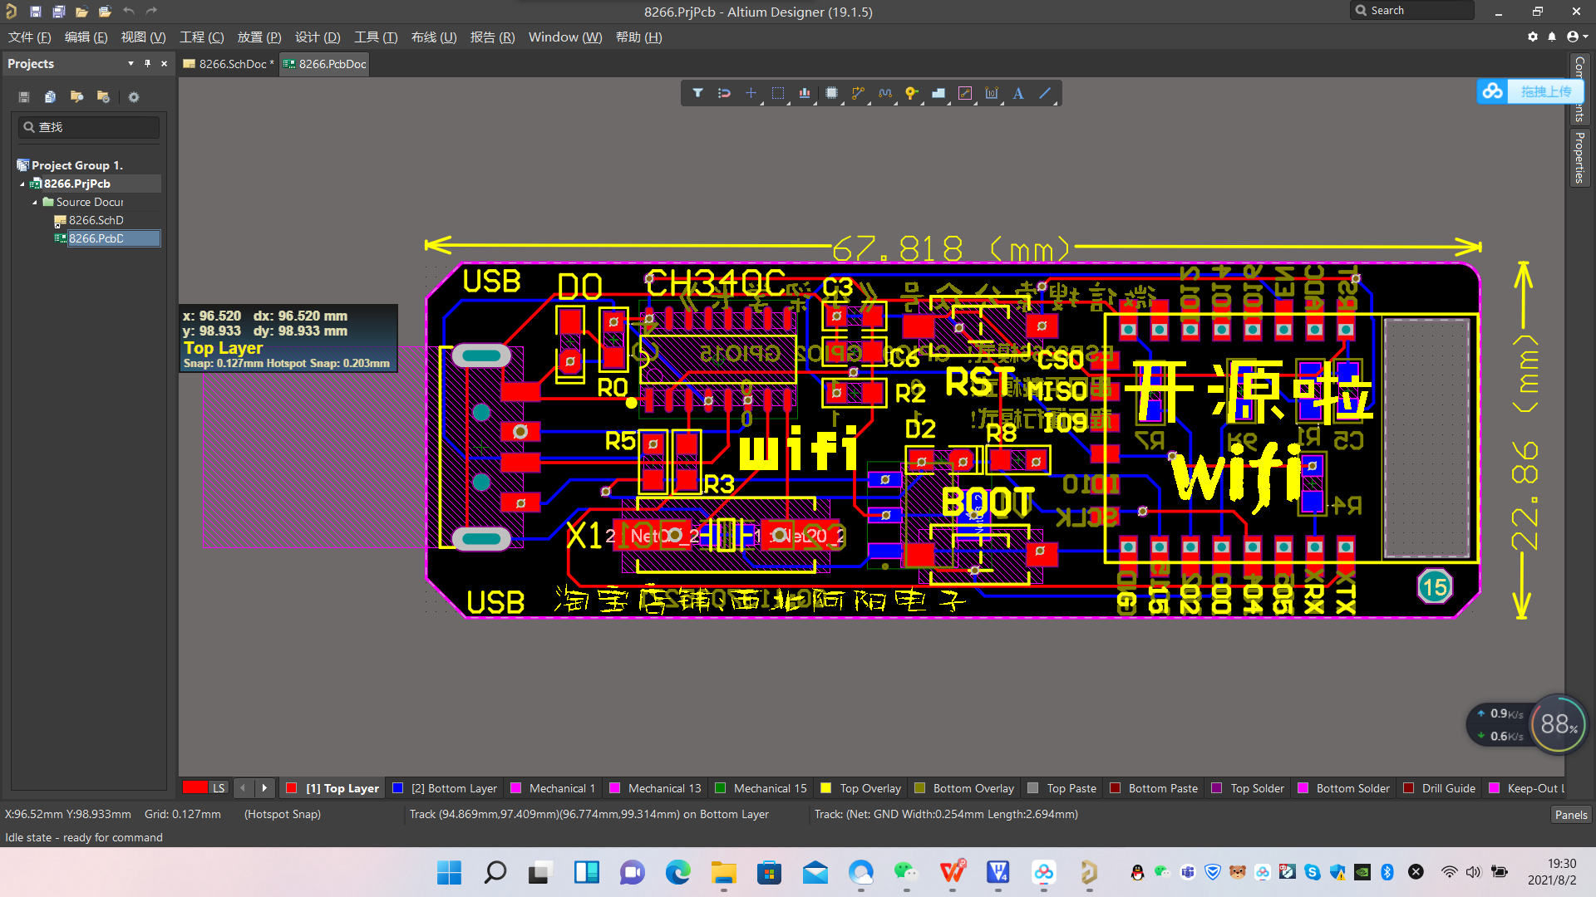Click the Projects panel save icon
1596x897 pixels.
click(24, 97)
